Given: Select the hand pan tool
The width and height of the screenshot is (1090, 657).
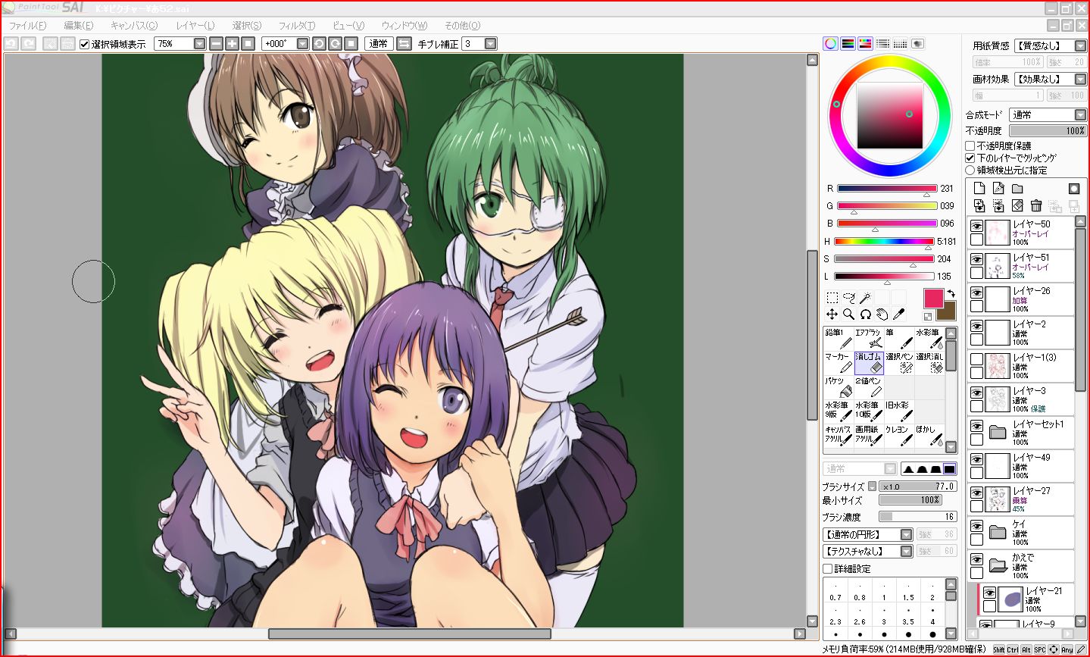Looking at the screenshot, I should [882, 314].
